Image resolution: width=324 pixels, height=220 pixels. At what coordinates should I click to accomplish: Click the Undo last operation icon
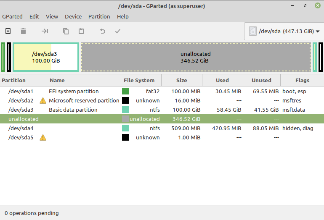click(x=103, y=31)
